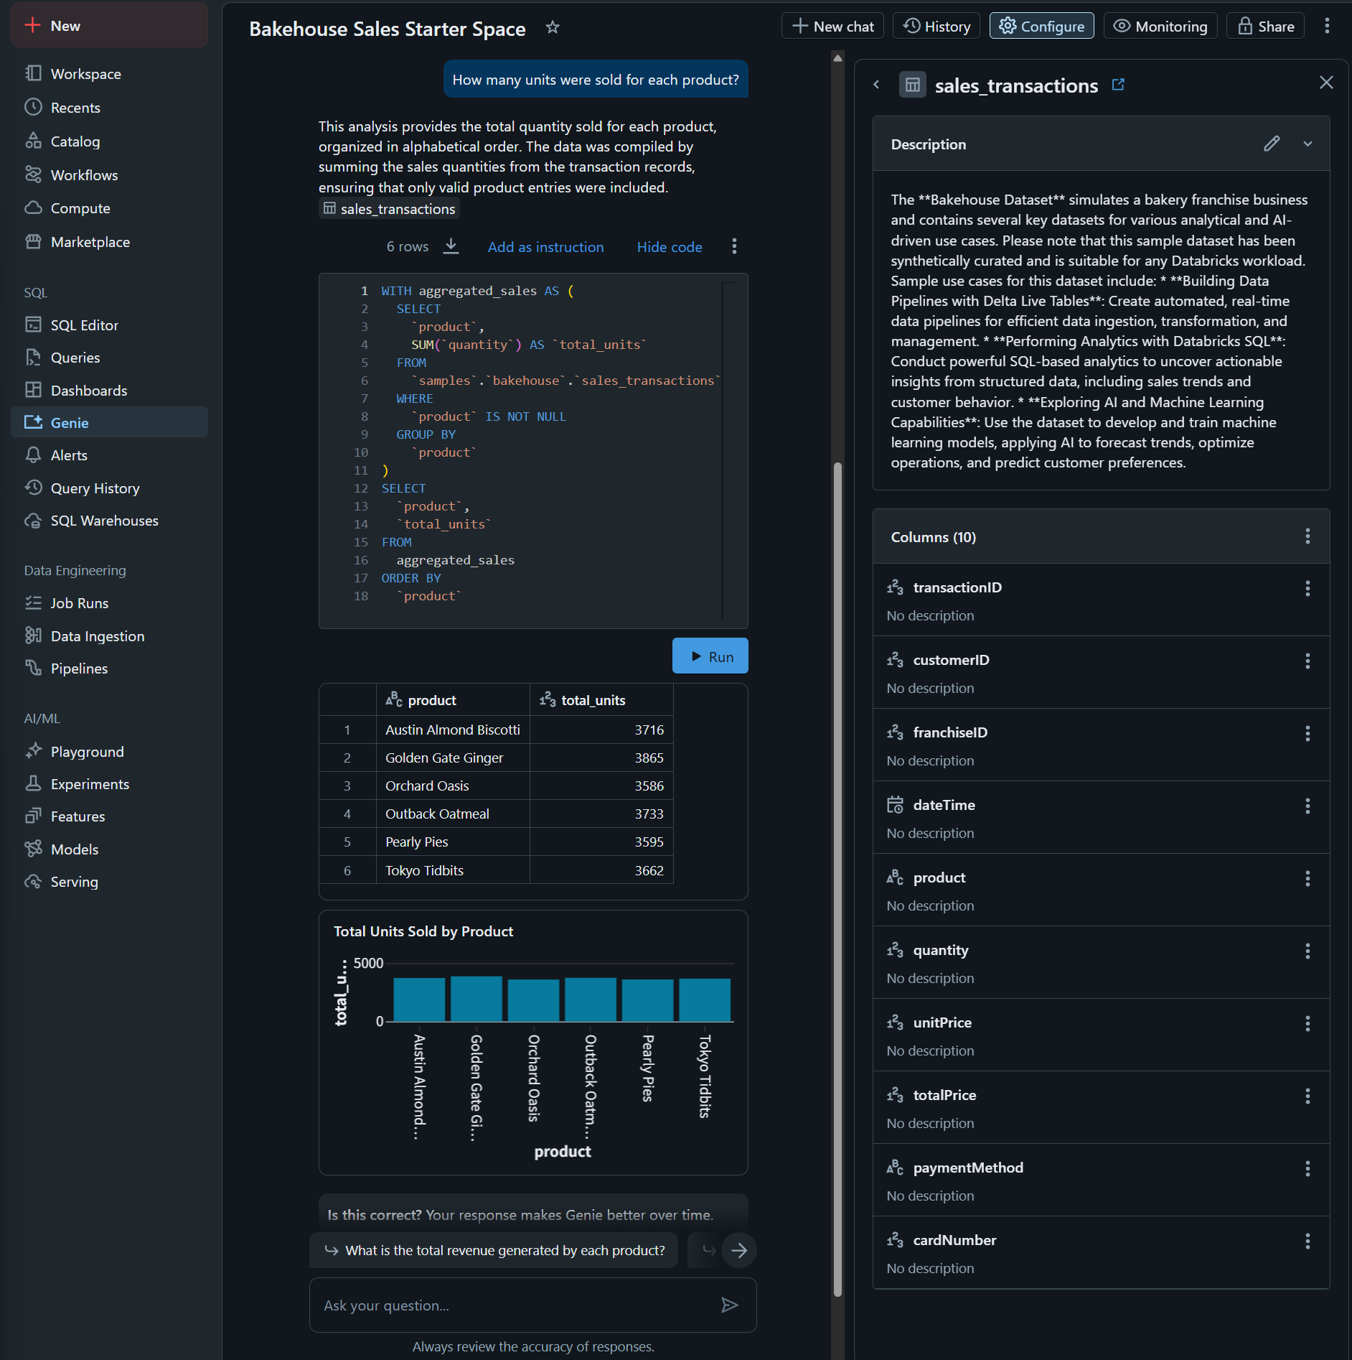Open Pipelines
The width and height of the screenshot is (1352, 1360).
click(x=109, y=669)
